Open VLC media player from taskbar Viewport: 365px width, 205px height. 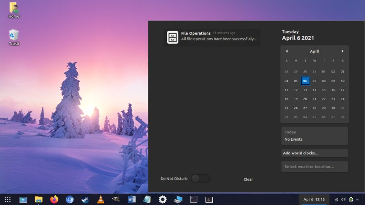point(100,200)
